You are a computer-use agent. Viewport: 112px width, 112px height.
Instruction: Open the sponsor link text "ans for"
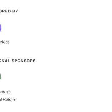click(5, 92)
